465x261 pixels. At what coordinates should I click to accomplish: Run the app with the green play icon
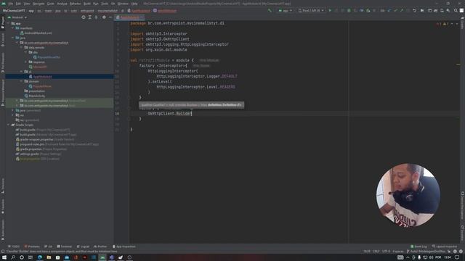[x=330, y=10]
